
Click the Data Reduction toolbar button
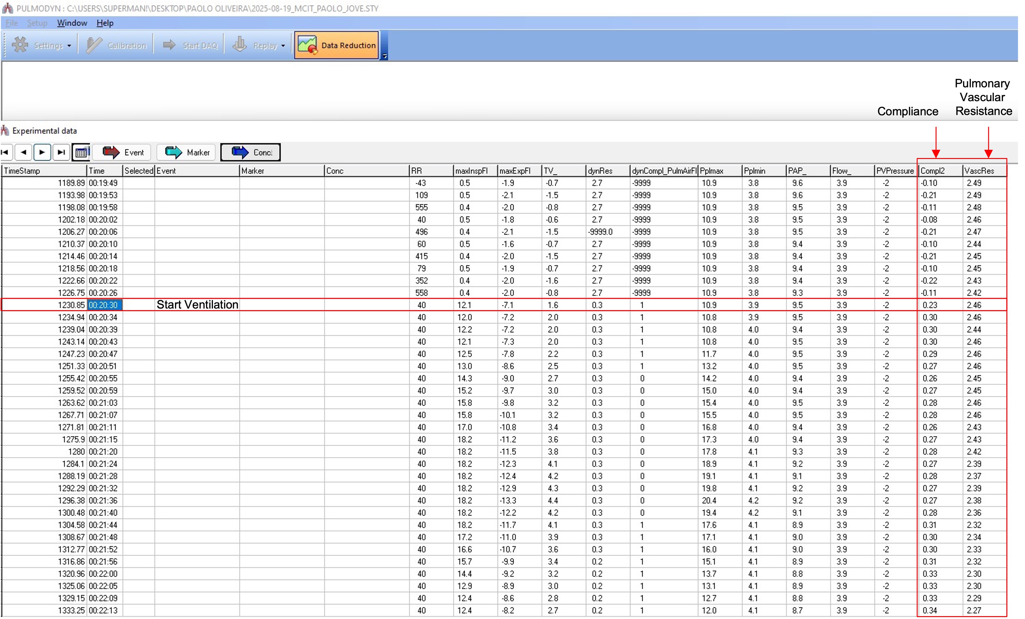tap(337, 45)
